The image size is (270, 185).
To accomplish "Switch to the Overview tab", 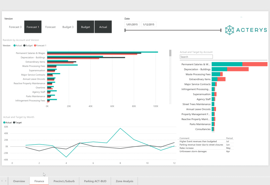I will (19, 181).
